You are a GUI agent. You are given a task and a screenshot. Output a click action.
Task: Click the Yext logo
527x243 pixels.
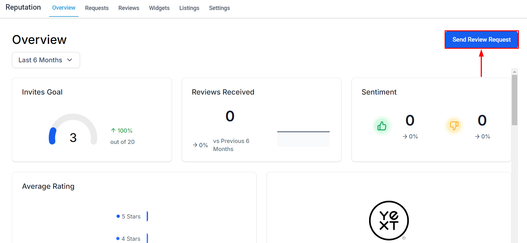point(389,220)
